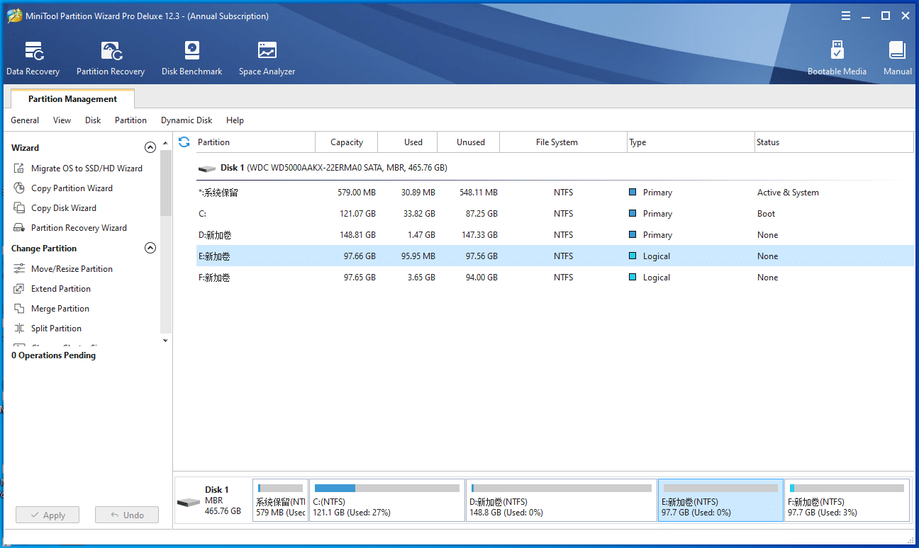The height and width of the screenshot is (548, 919).
Task: Click the sidebar scroll down arrow
Action: pos(166,340)
